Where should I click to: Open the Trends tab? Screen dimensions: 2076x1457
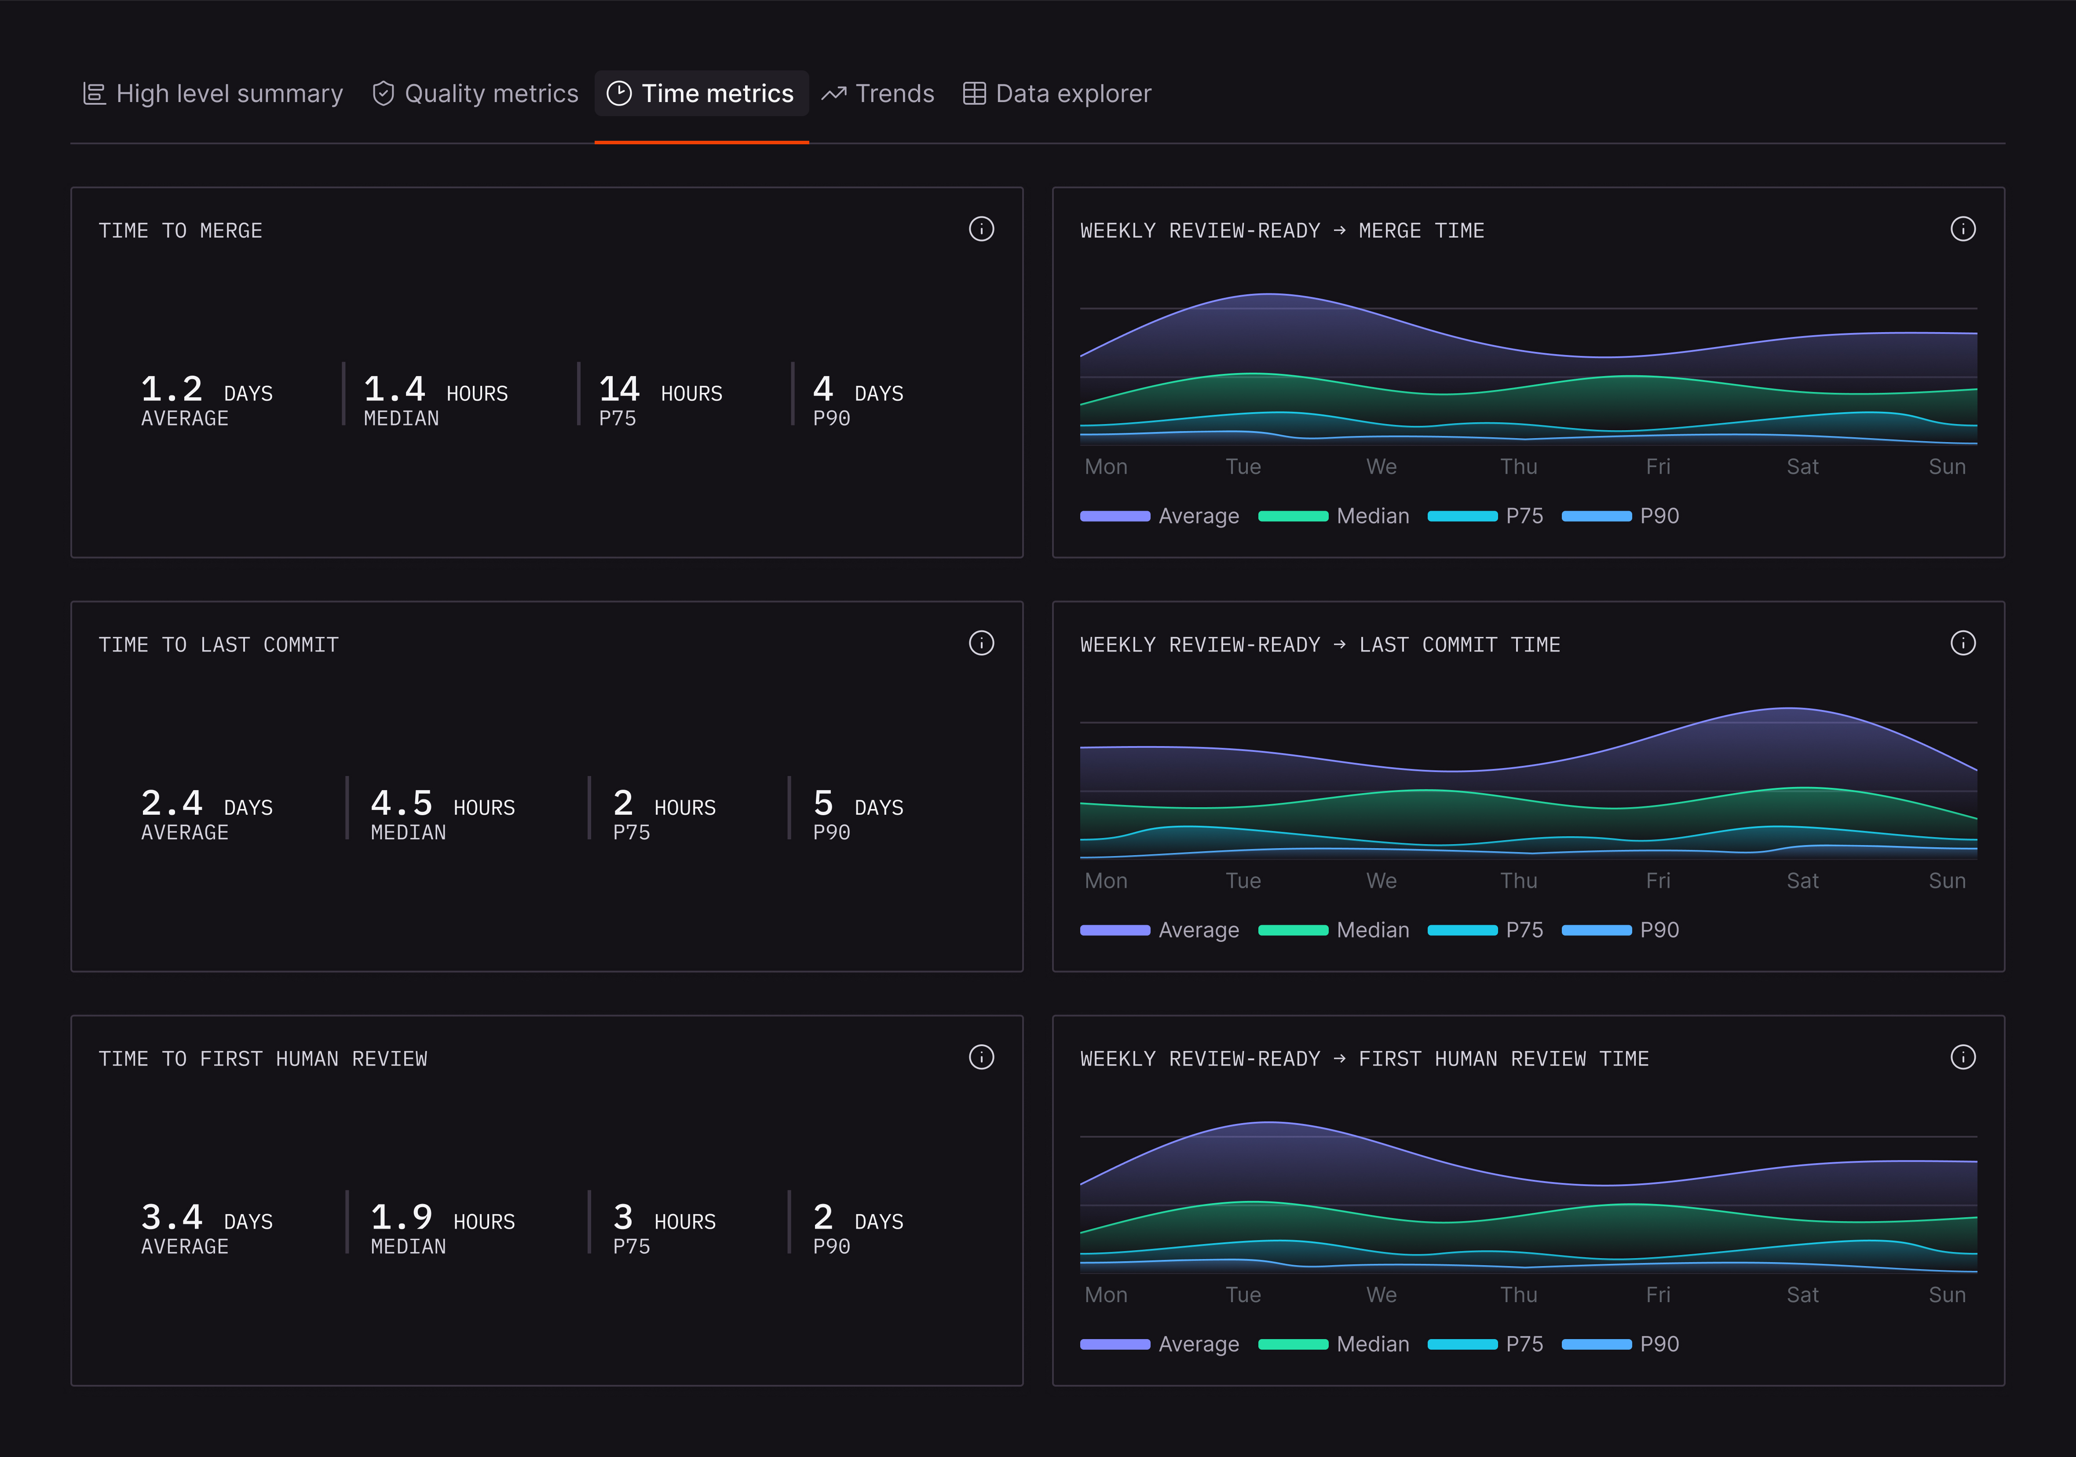click(877, 94)
